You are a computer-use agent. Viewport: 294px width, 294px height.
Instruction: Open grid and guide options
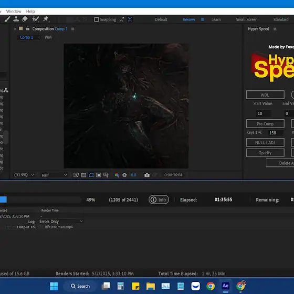click(x=106, y=175)
